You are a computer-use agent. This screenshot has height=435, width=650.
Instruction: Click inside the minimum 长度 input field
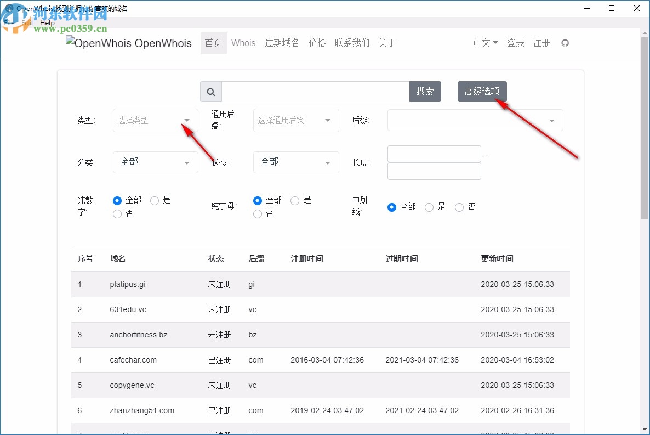[x=434, y=154]
